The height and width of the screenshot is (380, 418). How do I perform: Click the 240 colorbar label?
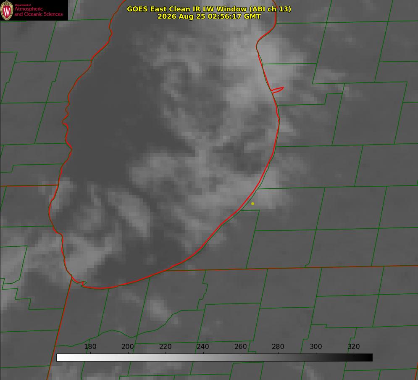click(203, 346)
